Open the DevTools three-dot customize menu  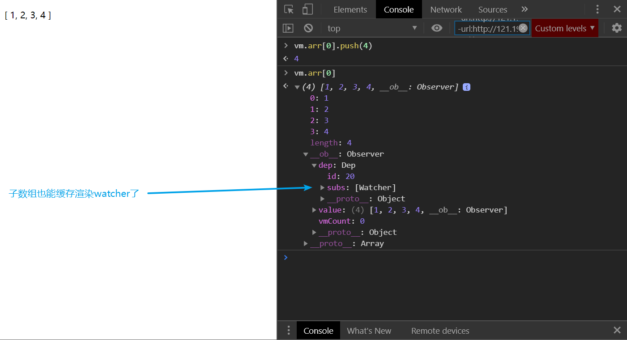(597, 9)
